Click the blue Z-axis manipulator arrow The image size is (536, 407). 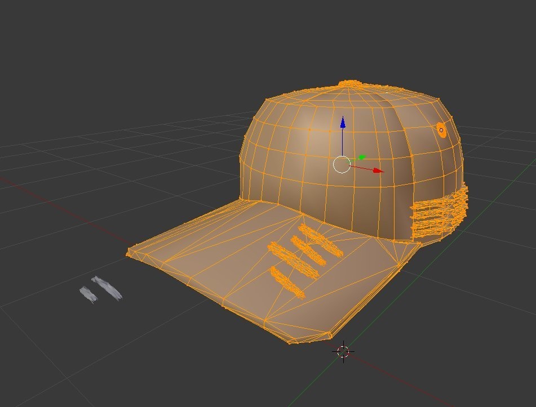(343, 123)
